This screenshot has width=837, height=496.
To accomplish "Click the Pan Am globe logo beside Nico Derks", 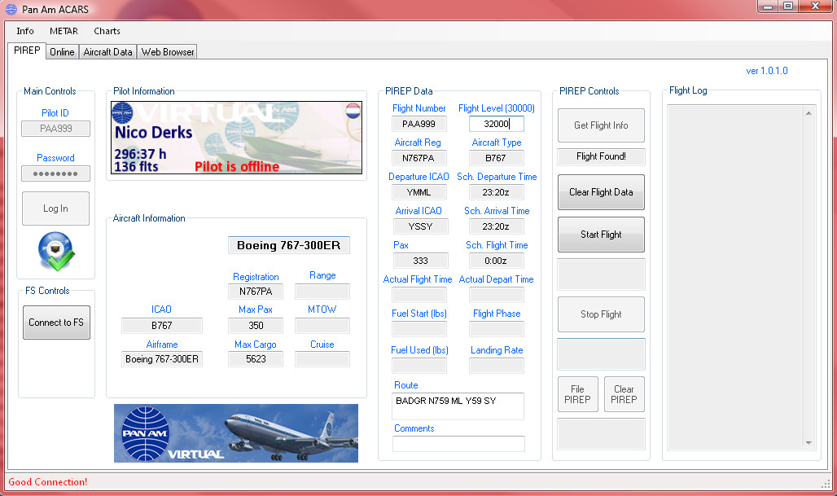I will pyautogui.click(x=122, y=112).
